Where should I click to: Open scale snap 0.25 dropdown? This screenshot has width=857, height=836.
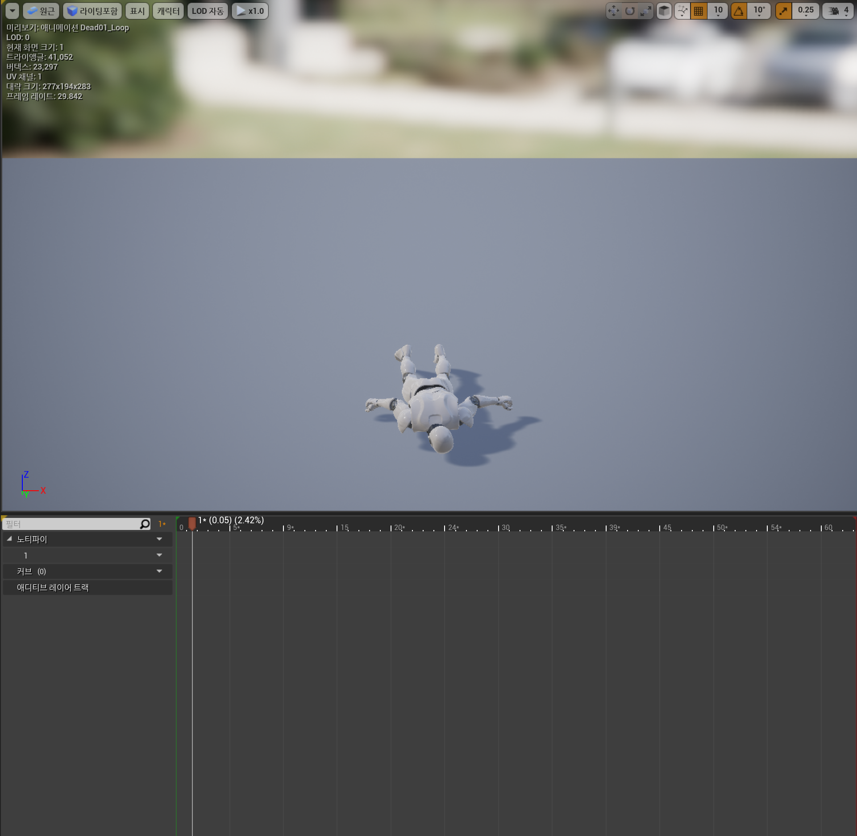pos(806,11)
